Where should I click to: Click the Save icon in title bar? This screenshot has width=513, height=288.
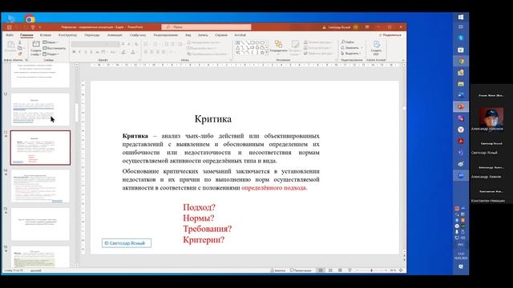pyautogui.click(x=9, y=27)
